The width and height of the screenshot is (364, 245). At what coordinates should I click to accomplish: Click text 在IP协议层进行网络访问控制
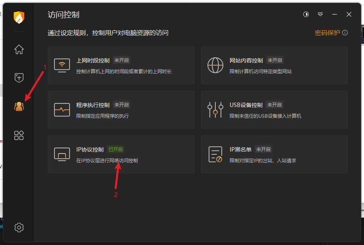tap(107, 161)
